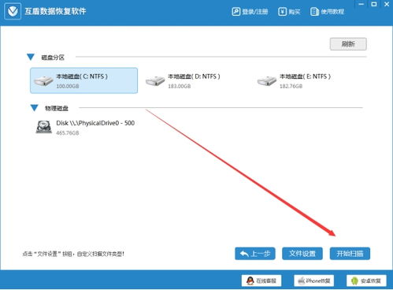The width and height of the screenshot is (393, 290).
Task: Click the 物理磁盘 section label
Action: click(x=57, y=108)
